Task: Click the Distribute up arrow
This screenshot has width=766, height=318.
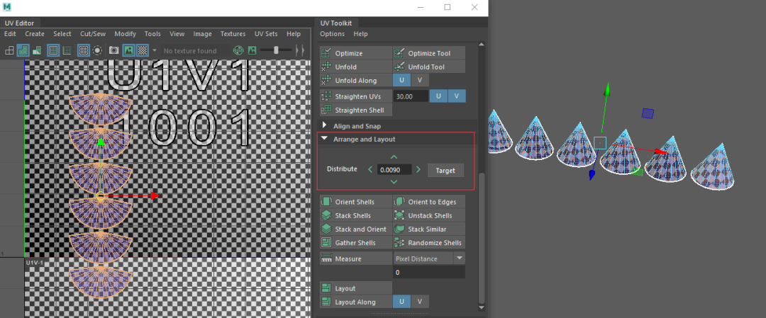Action: click(394, 157)
